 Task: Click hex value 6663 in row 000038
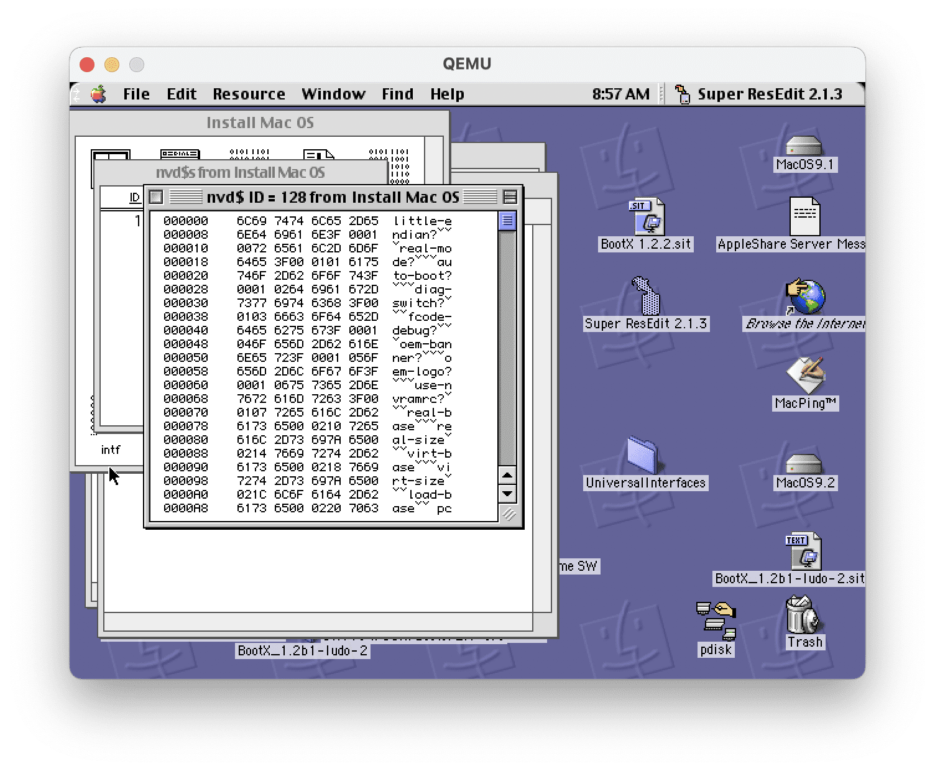coord(288,316)
